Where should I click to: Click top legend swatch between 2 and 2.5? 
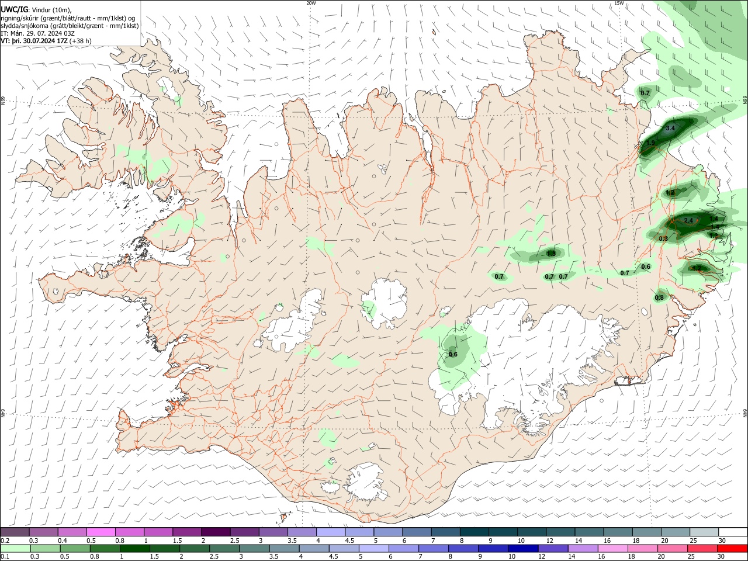tap(215, 532)
